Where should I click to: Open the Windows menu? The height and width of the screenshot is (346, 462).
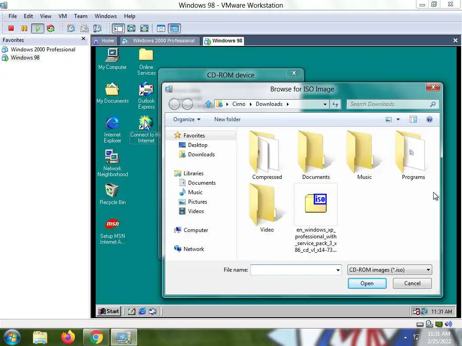pos(106,16)
